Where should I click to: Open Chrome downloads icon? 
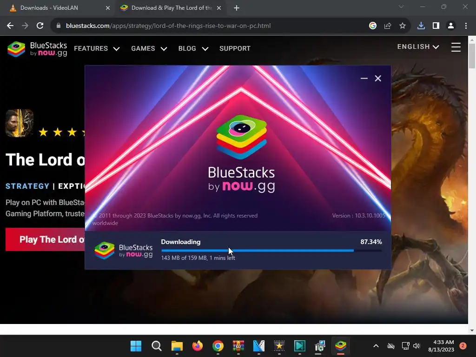pos(421,26)
